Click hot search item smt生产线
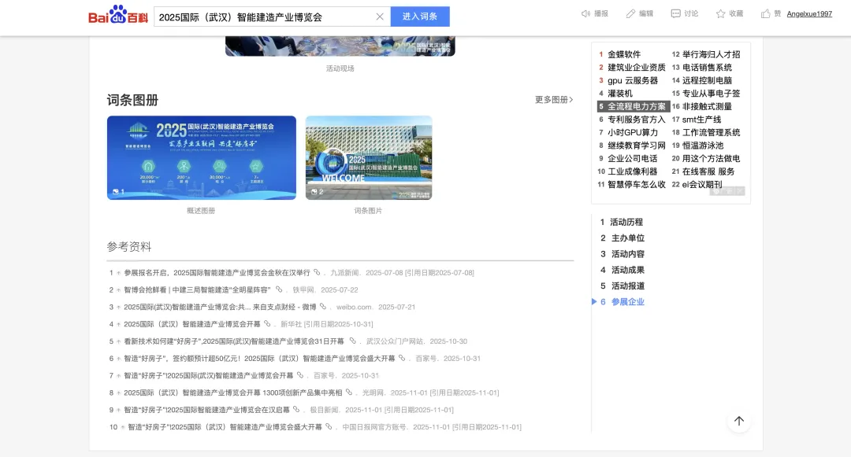This screenshot has width=851, height=457. click(702, 119)
